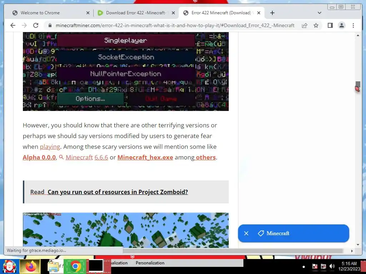Go back to the previous page
The height and width of the screenshot is (274, 366).
click(x=13, y=25)
